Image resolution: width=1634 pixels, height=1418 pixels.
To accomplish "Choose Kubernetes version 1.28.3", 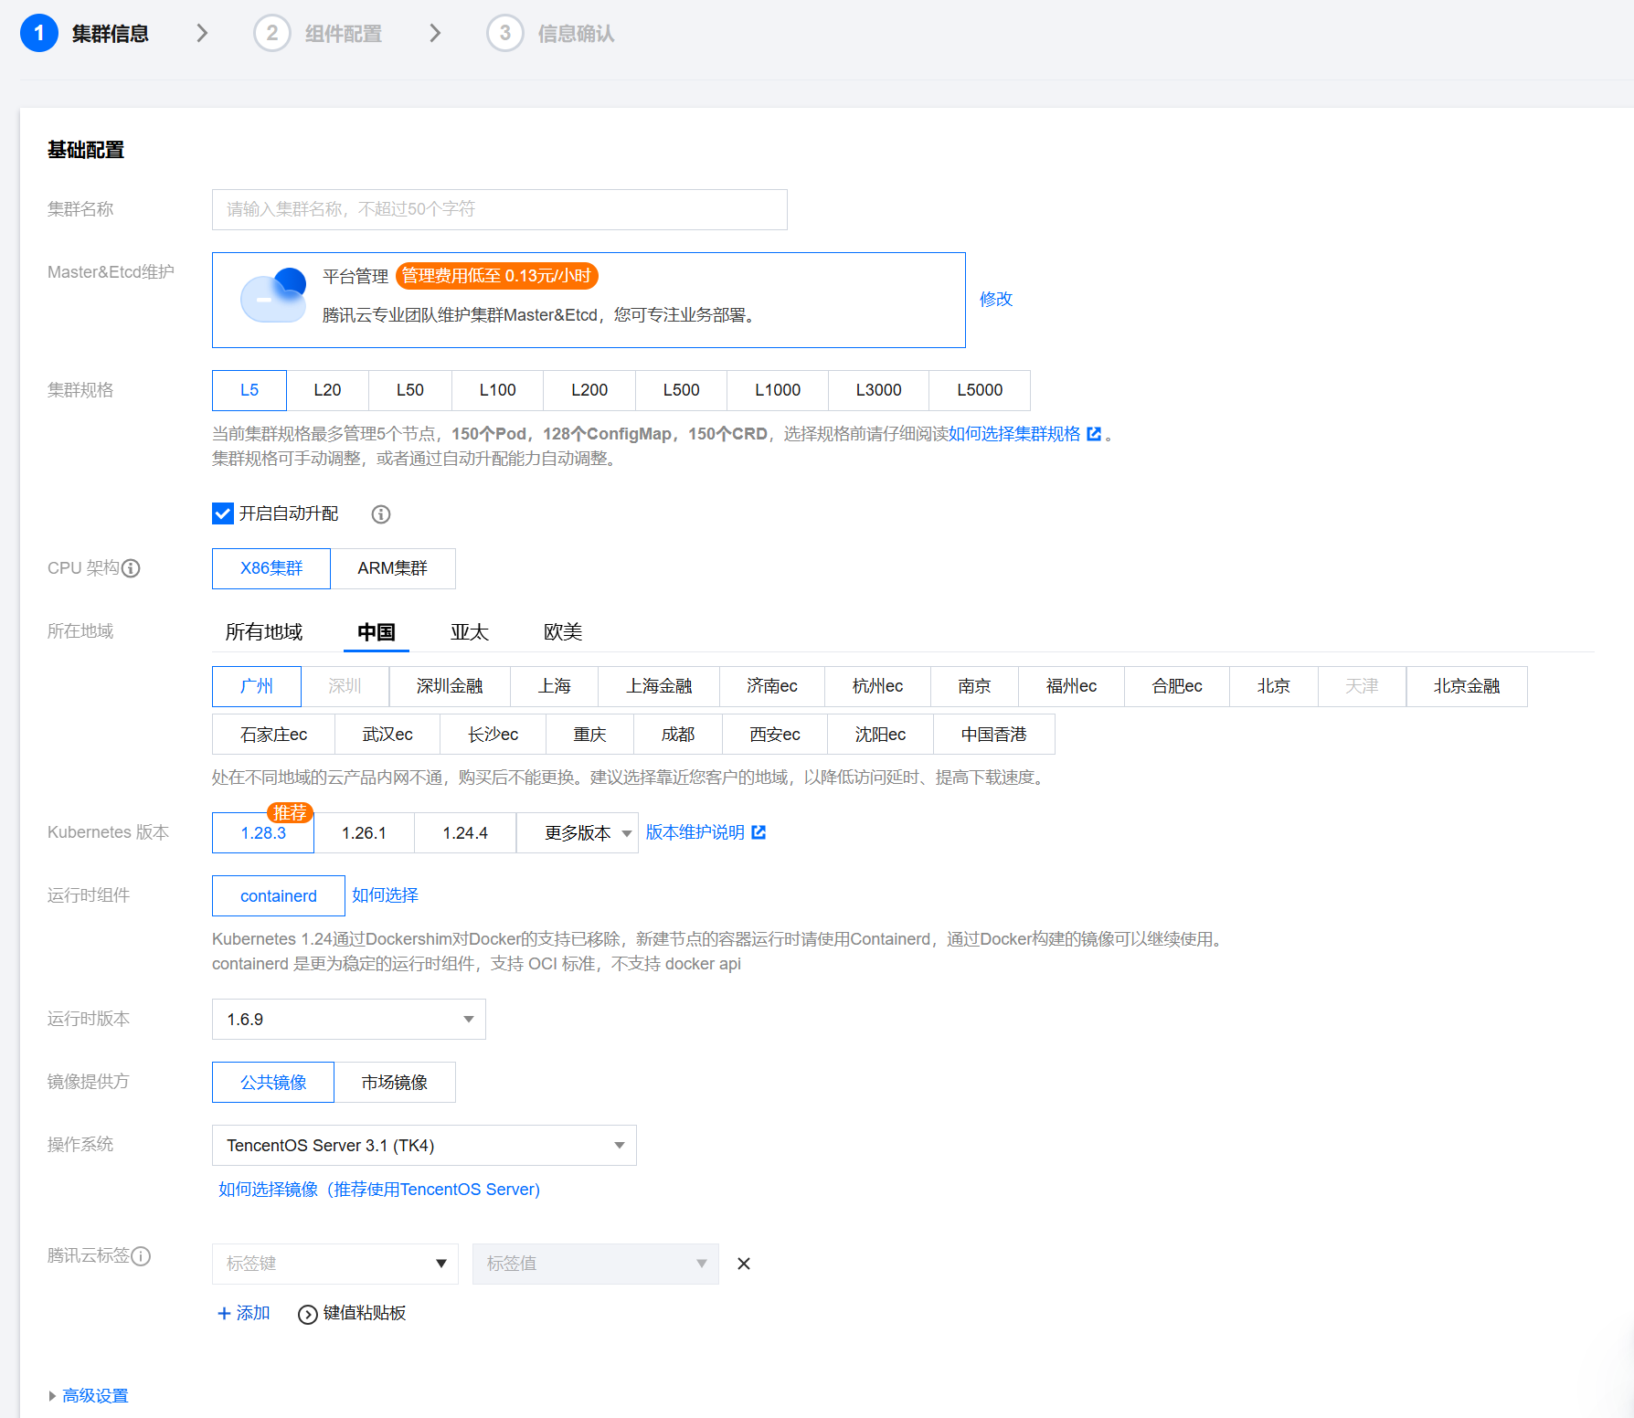I will coord(263,833).
